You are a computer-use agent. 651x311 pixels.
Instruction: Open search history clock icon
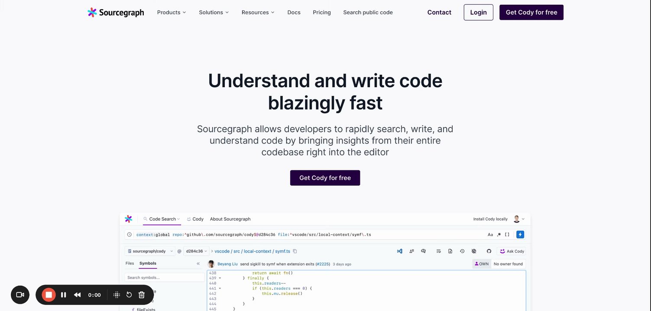(x=129, y=235)
